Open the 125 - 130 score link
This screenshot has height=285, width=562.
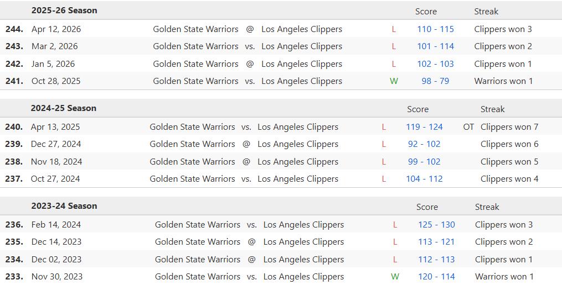(436, 225)
